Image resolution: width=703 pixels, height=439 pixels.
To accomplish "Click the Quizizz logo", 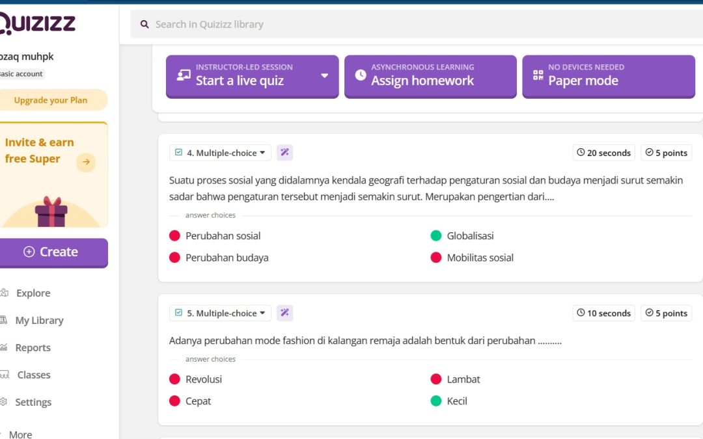I will click(36, 23).
